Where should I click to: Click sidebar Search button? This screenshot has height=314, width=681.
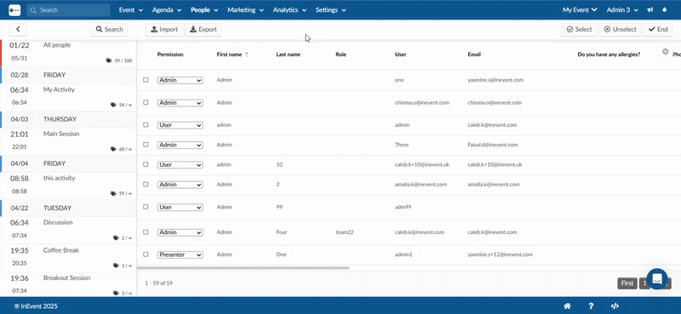coord(109,30)
